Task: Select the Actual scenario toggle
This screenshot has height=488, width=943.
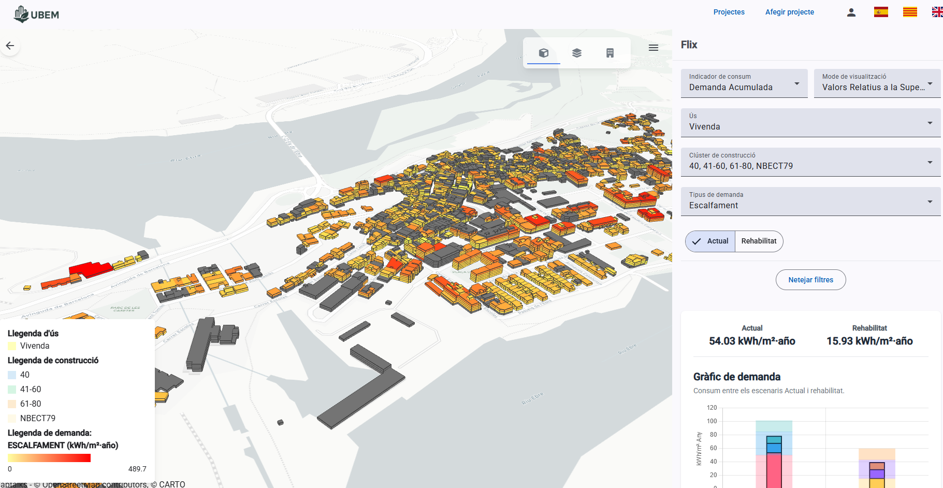Action: click(710, 241)
